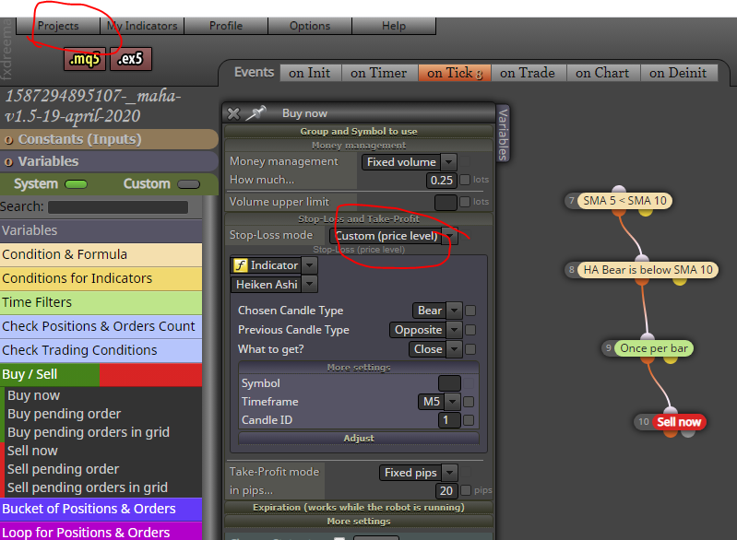Close the Buy now settings panel
Screen dimensions: 737x540
point(233,113)
